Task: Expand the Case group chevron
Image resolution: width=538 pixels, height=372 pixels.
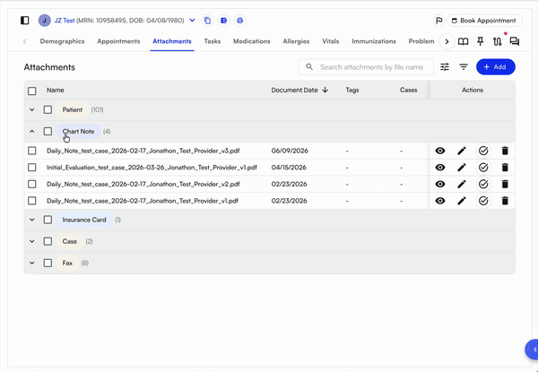Action: pos(32,241)
